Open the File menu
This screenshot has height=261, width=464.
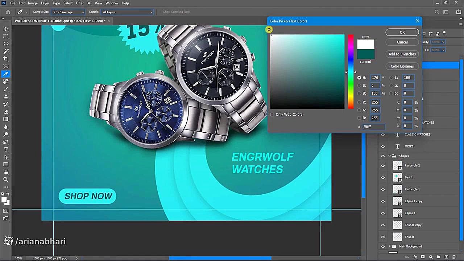coord(13,3)
